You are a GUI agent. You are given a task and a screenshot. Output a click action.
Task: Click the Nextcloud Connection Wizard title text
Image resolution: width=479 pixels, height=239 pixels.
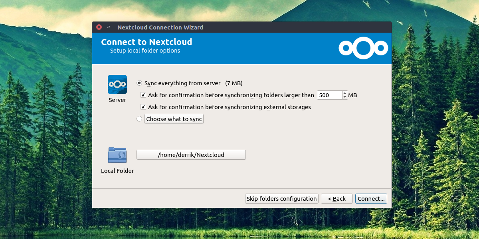(160, 27)
